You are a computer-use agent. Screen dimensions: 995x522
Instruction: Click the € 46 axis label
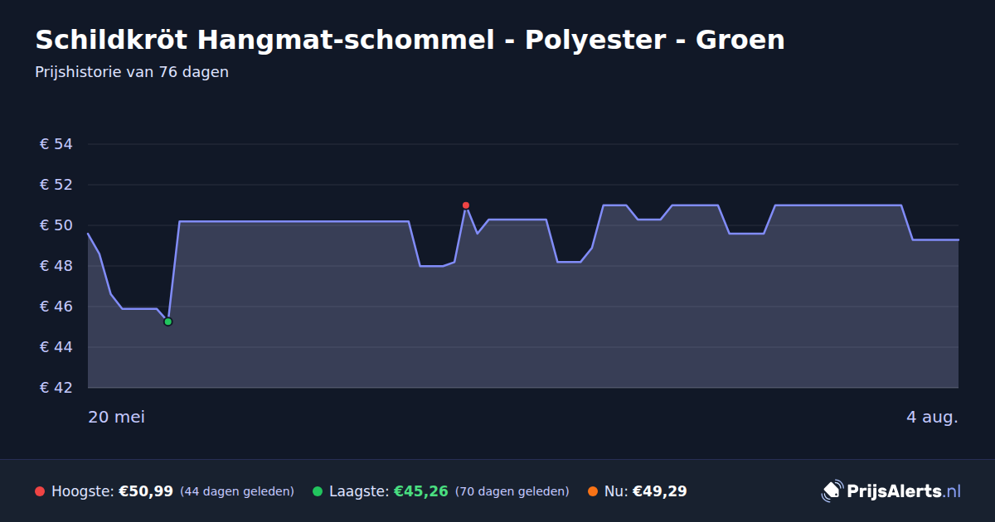56,307
